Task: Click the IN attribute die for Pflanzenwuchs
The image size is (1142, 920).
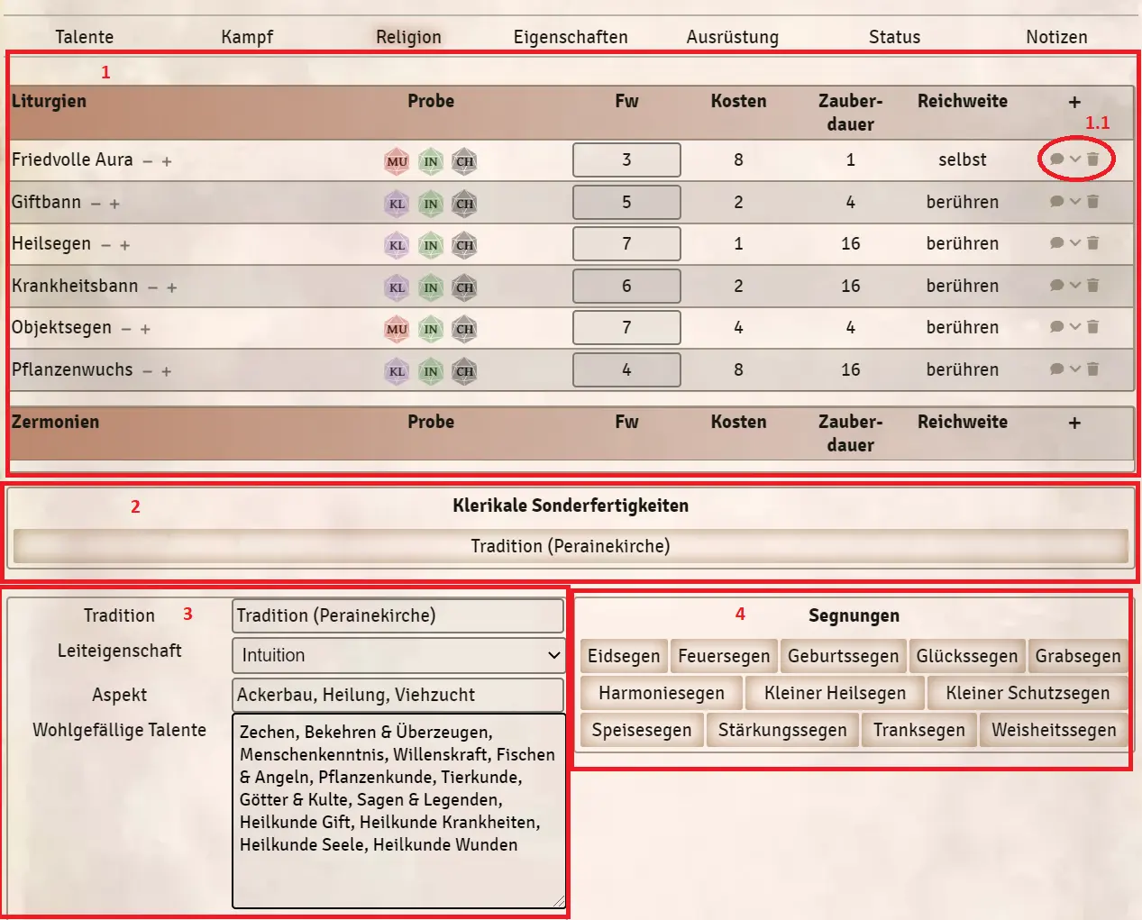Action: tap(431, 371)
